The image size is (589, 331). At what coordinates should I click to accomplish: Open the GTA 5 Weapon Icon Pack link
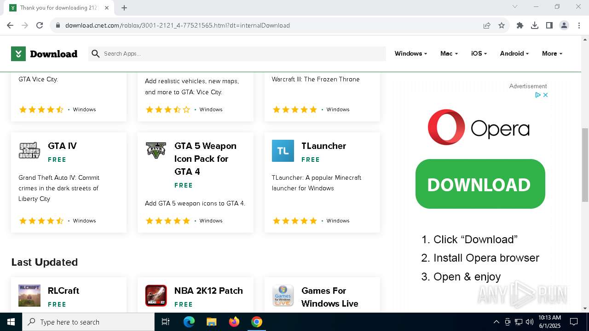(205, 159)
